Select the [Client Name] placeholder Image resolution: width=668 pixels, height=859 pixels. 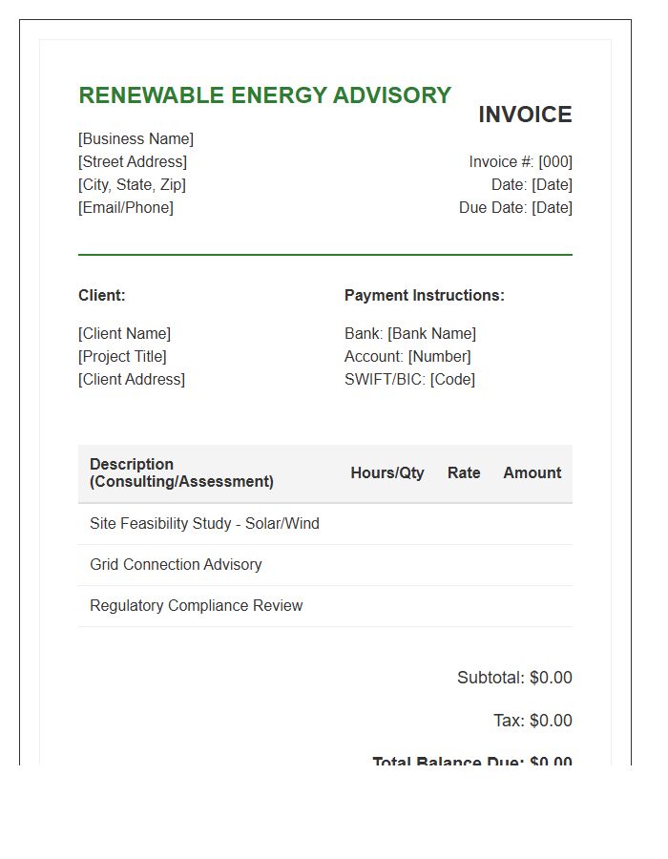pos(124,334)
